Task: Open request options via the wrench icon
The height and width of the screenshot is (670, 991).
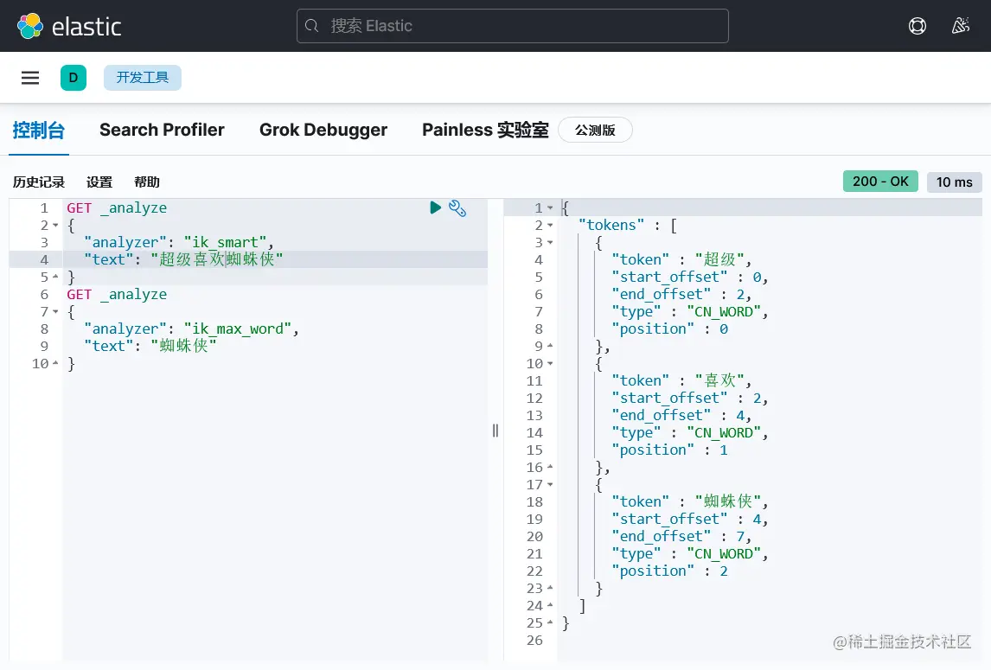Action: [x=457, y=208]
